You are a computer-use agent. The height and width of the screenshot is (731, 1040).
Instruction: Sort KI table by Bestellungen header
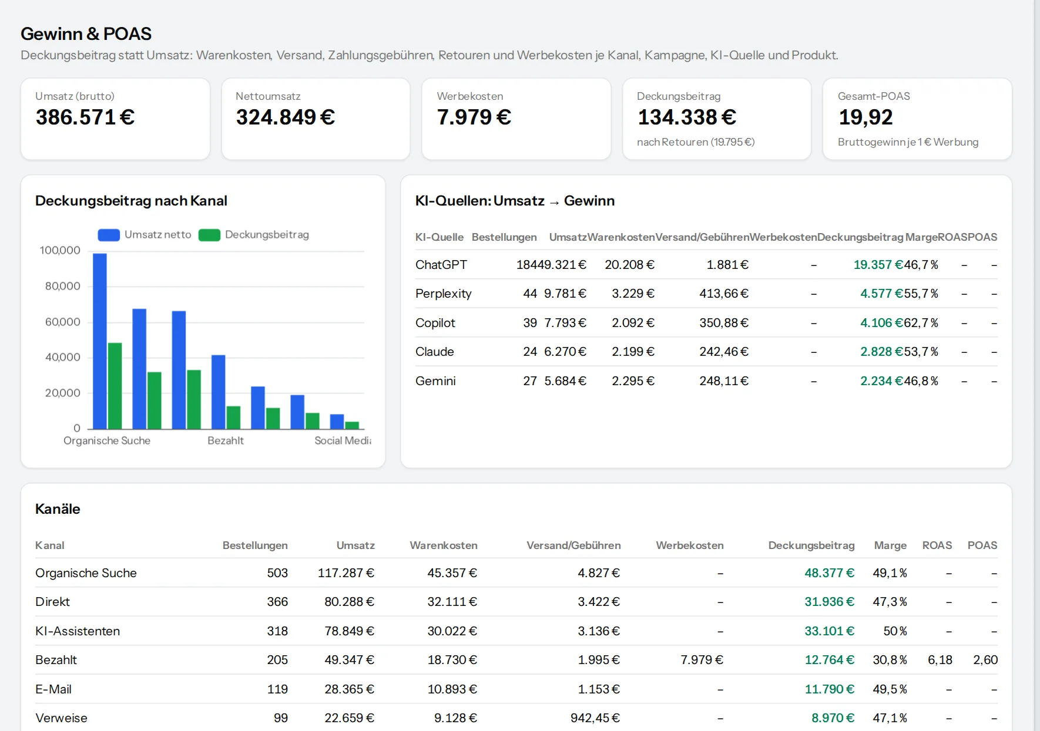(x=504, y=237)
